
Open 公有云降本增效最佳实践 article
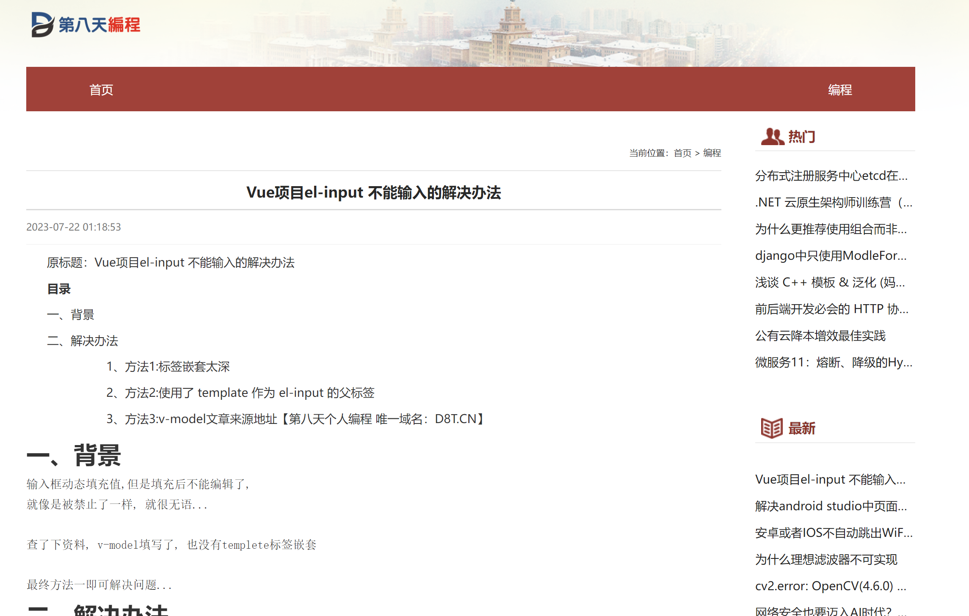820,336
